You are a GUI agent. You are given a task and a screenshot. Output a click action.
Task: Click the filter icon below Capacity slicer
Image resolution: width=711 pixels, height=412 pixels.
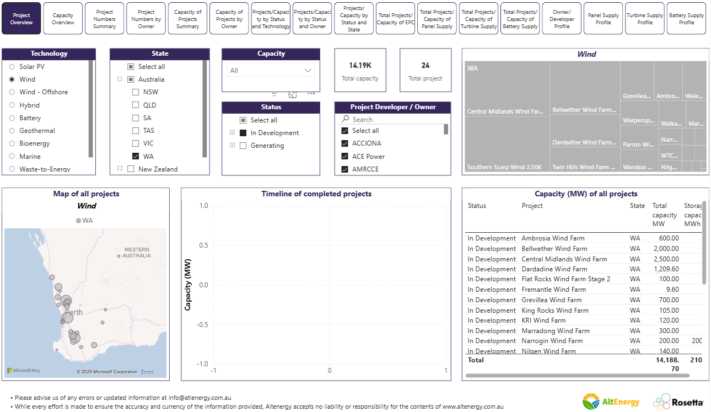[x=274, y=94]
